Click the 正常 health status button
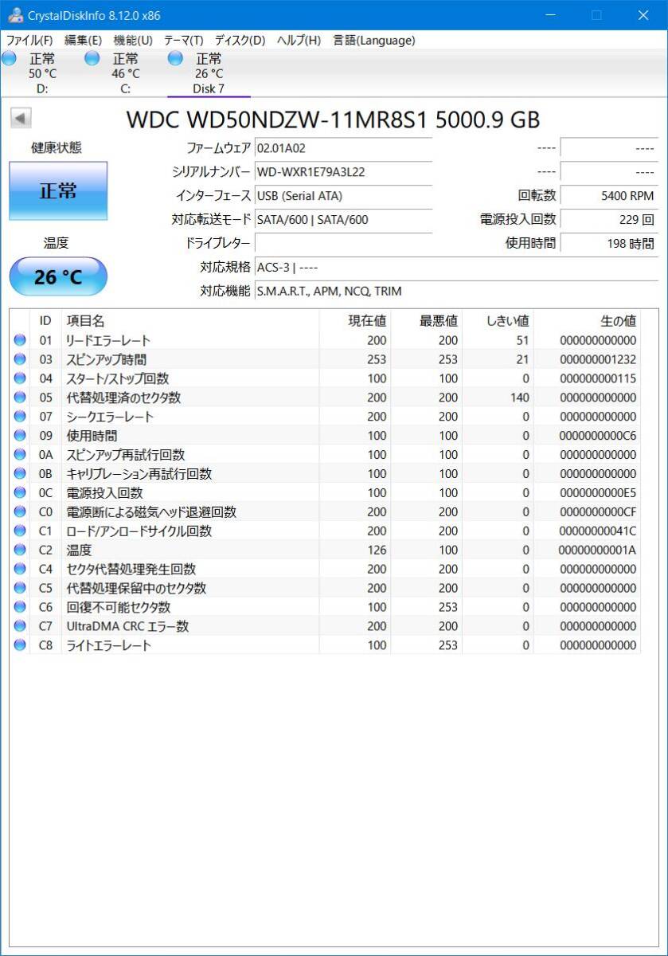This screenshot has height=956, width=668. point(58,191)
